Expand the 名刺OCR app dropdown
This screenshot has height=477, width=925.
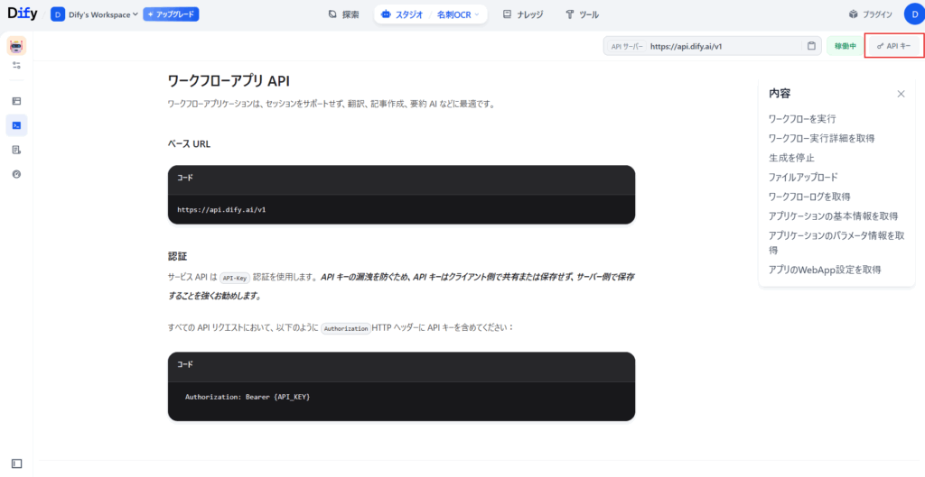coord(458,14)
